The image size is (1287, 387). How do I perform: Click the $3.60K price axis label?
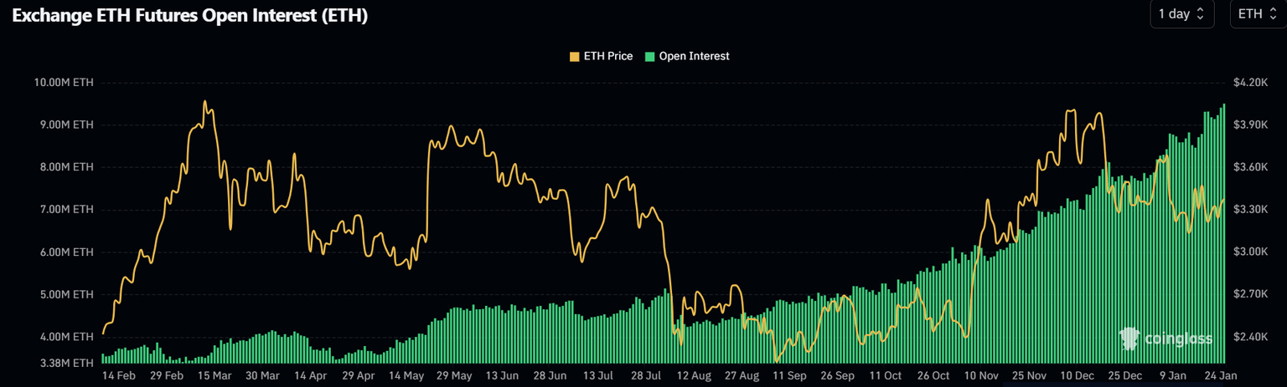pos(1249,167)
